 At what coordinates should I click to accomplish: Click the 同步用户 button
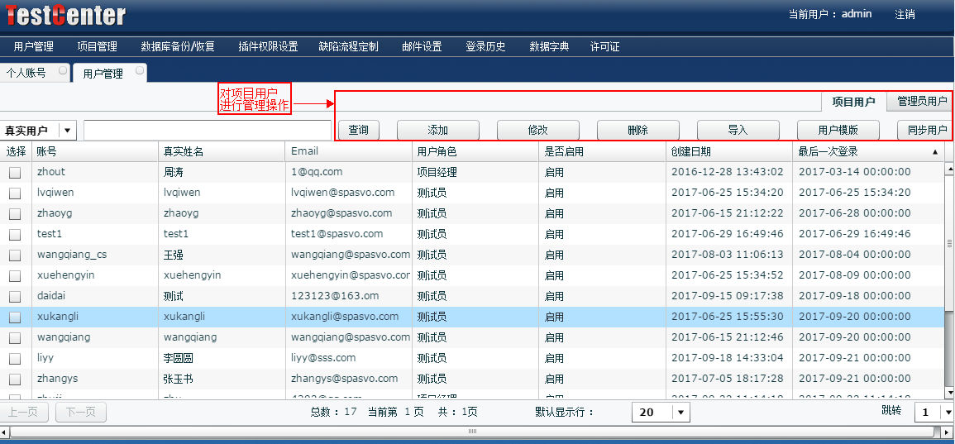[x=927, y=131]
